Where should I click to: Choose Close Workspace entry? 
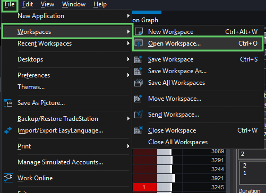click(x=172, y=130)
